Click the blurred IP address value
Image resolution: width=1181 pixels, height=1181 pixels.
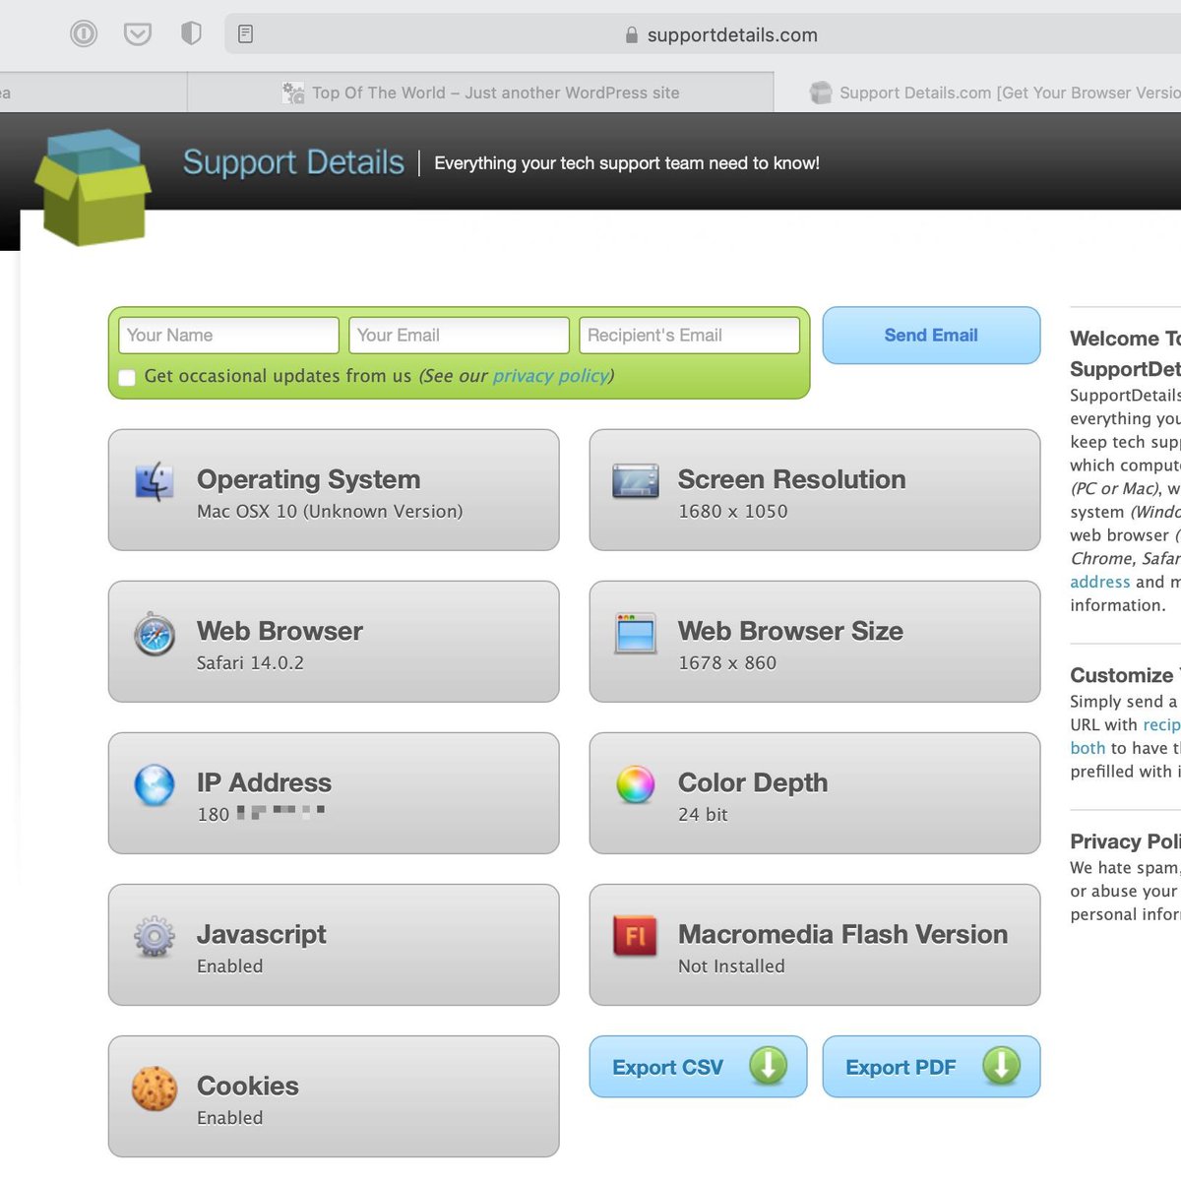tap(261, 814)
